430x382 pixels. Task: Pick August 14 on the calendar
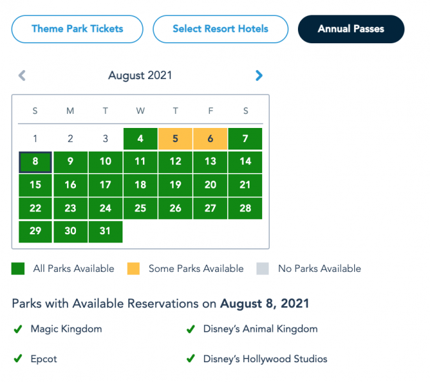[x=245, y=162]
